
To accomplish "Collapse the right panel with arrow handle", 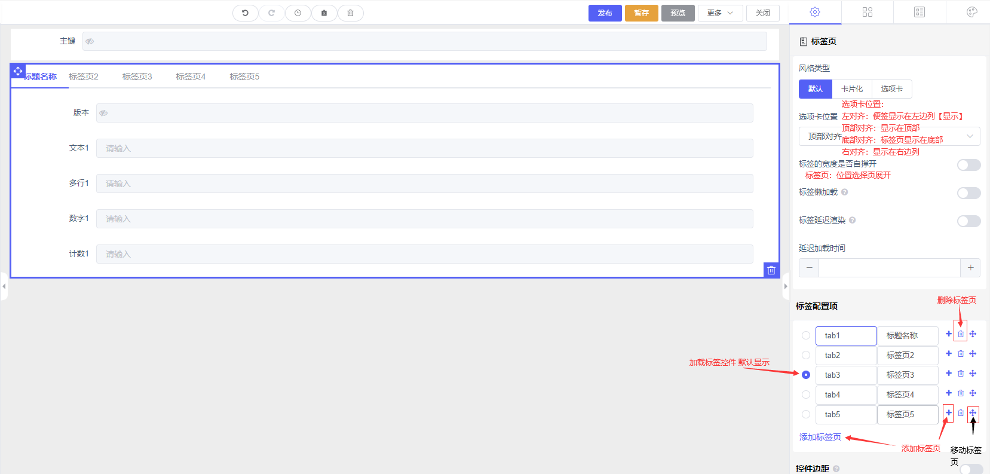I will click(786, 286).
